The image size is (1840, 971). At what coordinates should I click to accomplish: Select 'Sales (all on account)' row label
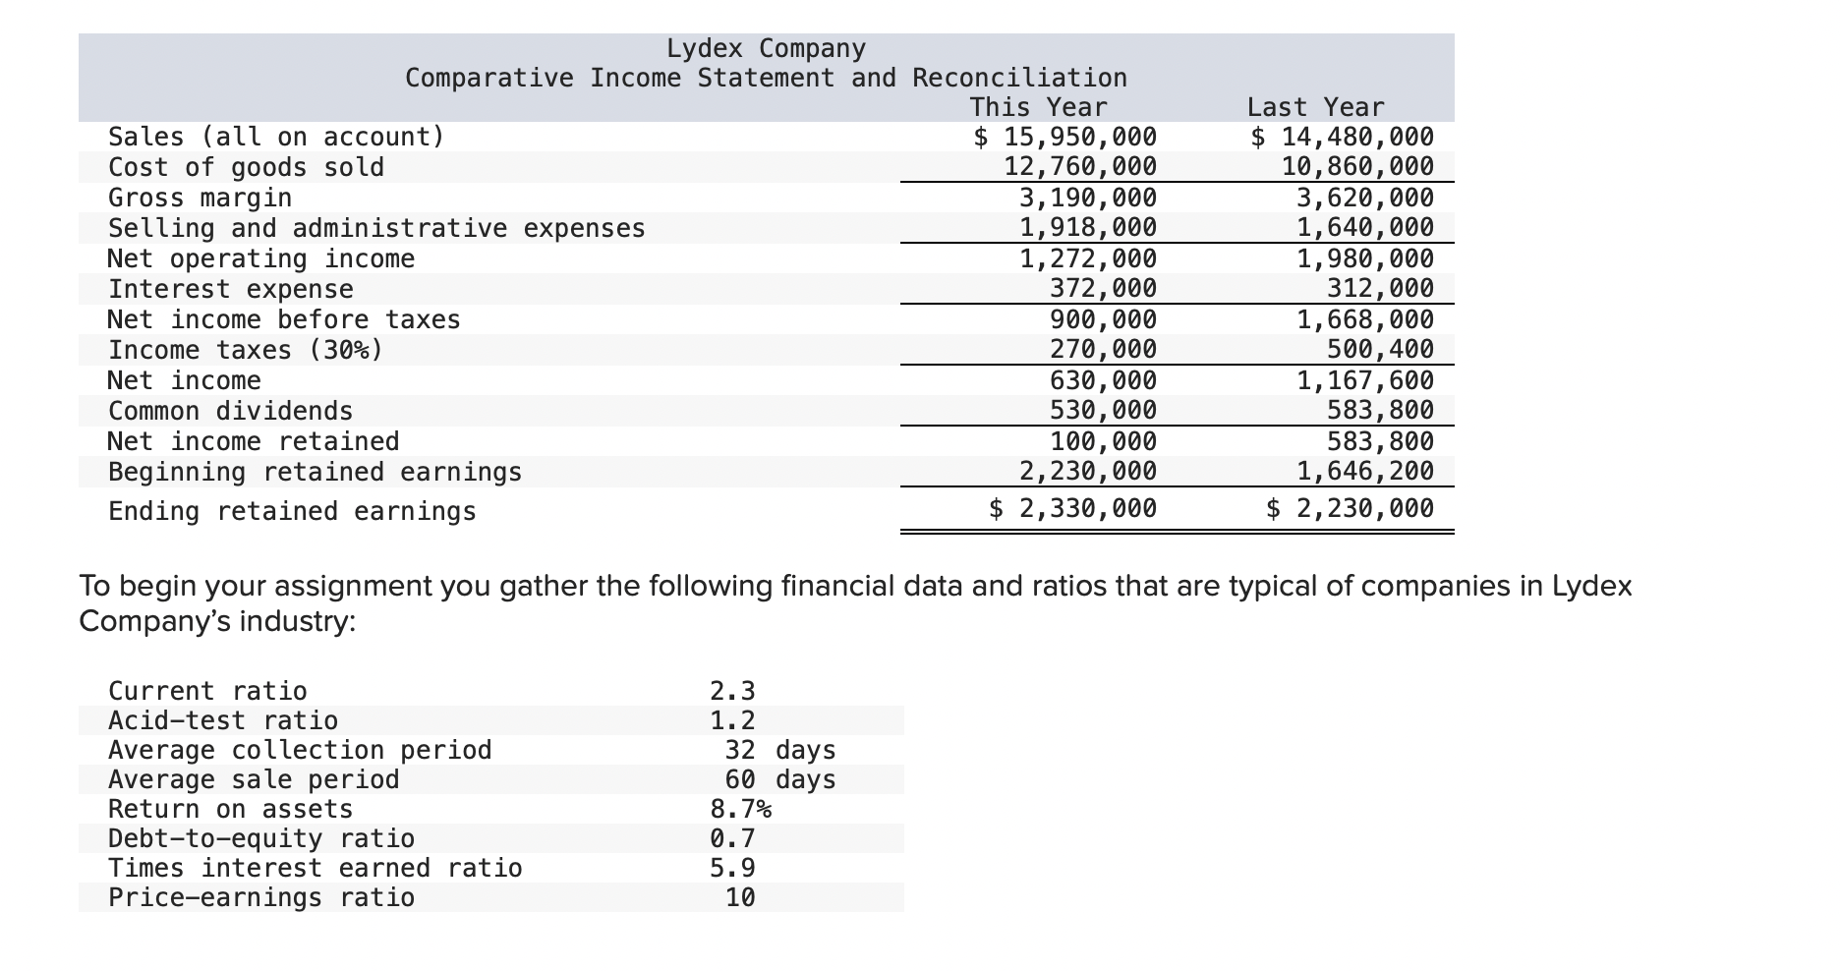pos(276,137)
